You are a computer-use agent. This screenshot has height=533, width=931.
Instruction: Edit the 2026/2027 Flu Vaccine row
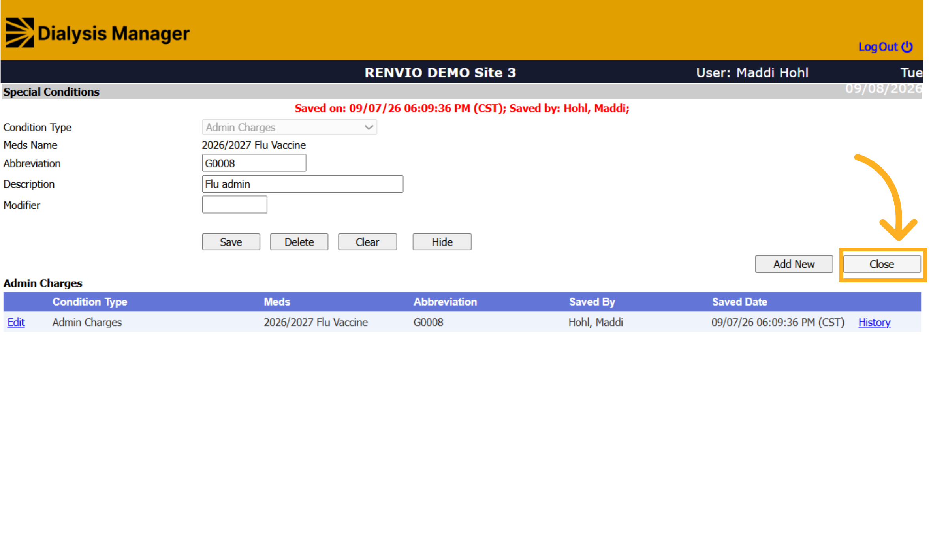[16, 322]
